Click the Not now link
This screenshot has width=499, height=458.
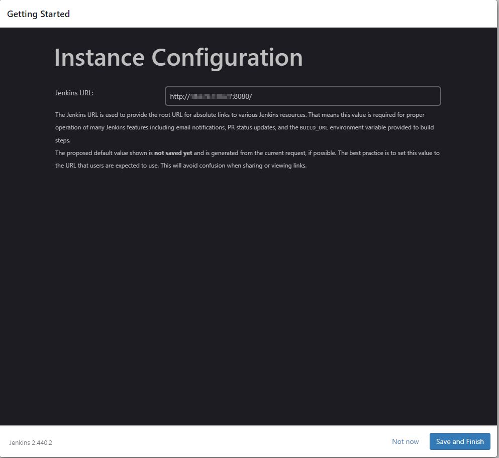click(405, 441)
